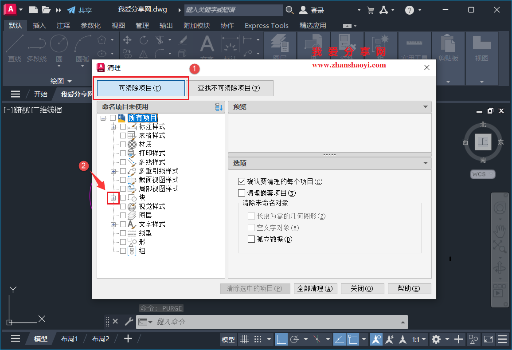The width and height of the screenshot is (512, 350).
Task: Click the AutoCAD application menu logo
Action: pyautogui.click(x=10, y=9)
